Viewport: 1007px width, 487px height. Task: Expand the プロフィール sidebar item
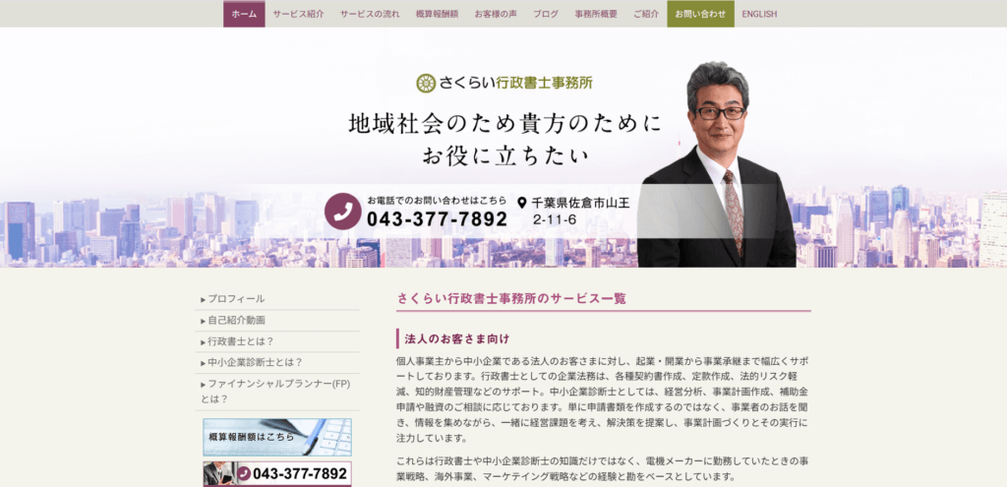click(236, 299)
